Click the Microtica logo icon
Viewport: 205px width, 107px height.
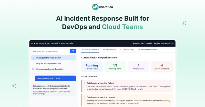pyautogui.click(x=95, y=7)
